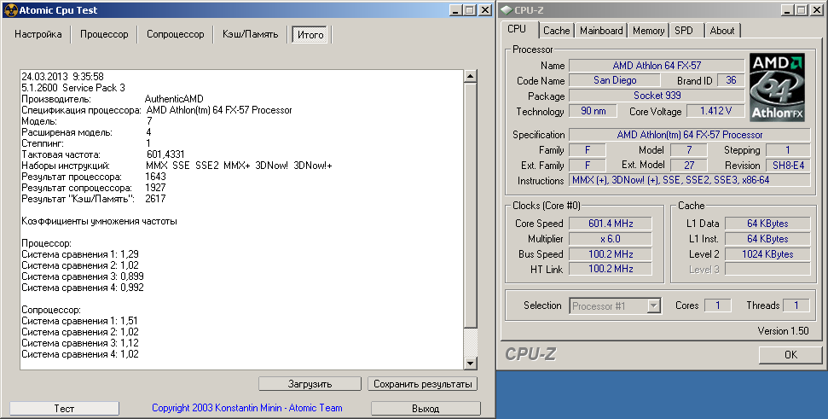Select the Итого tab
The width and height of the screenshot is (828, 419).
pyautogui.click(x=310, y=35)
